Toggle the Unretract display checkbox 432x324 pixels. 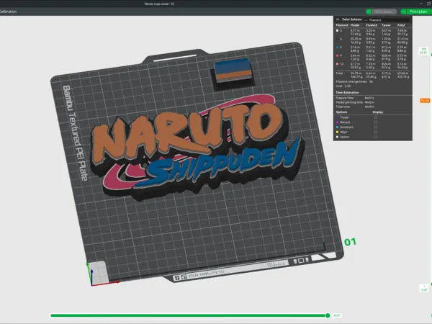[375, 127]
